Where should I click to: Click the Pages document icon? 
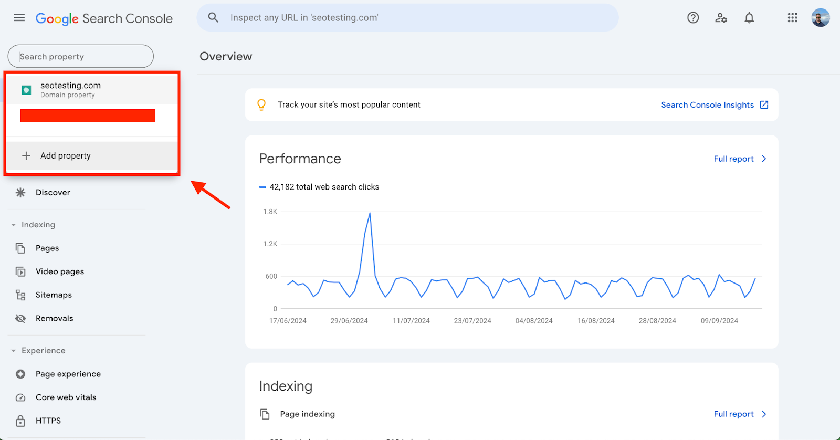[20, 248]
